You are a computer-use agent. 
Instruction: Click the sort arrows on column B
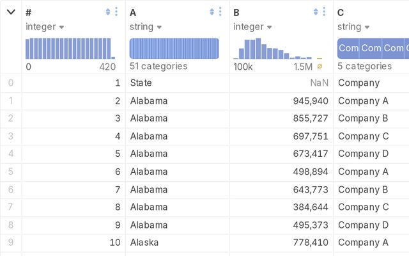(x=316, y=12)
